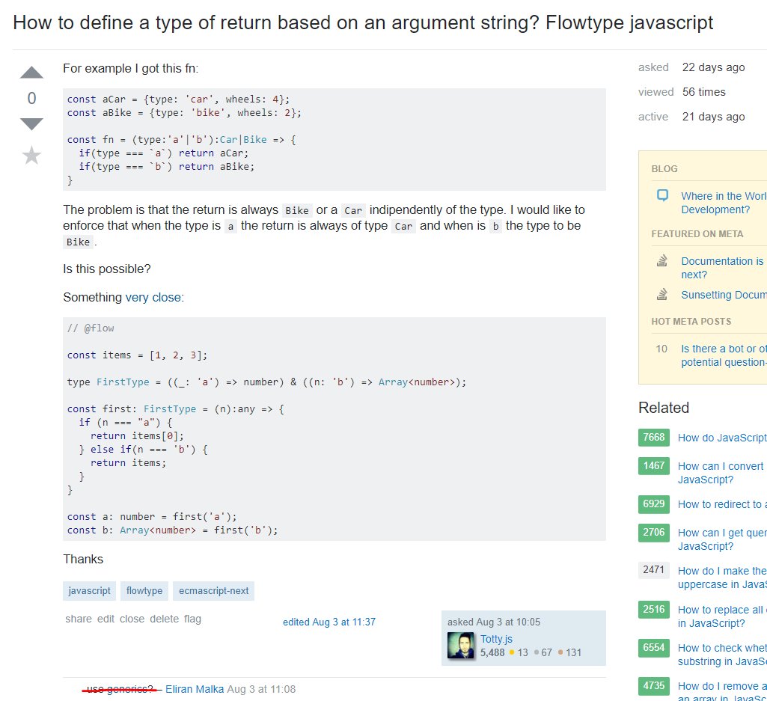Viewport: 767px width, 701px height.
Task: Click the 'HOT META POSTS' sidebar heading
Action: [691, 322]
